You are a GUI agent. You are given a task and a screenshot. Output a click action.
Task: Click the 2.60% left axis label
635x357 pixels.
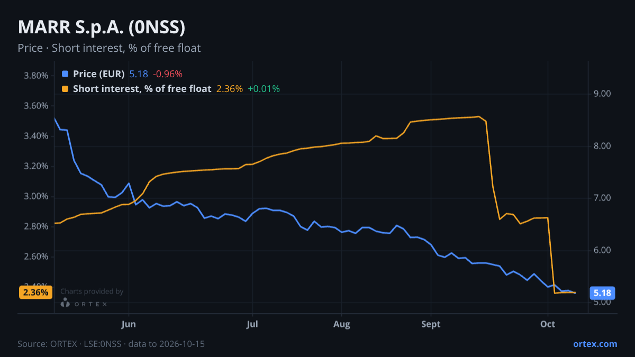click(36, 257)
